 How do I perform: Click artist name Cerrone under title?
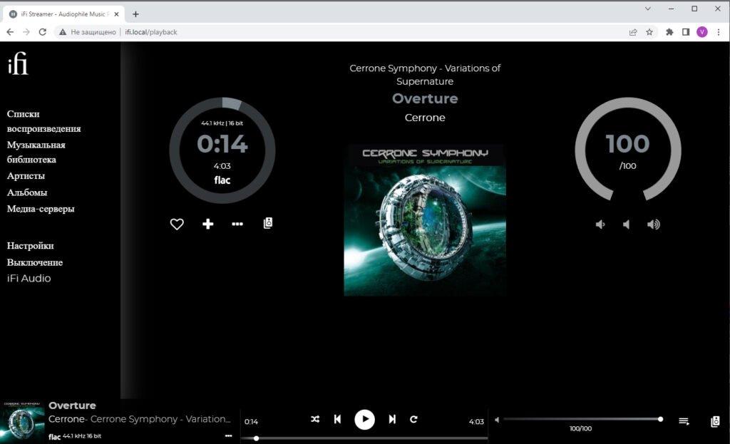425,118
